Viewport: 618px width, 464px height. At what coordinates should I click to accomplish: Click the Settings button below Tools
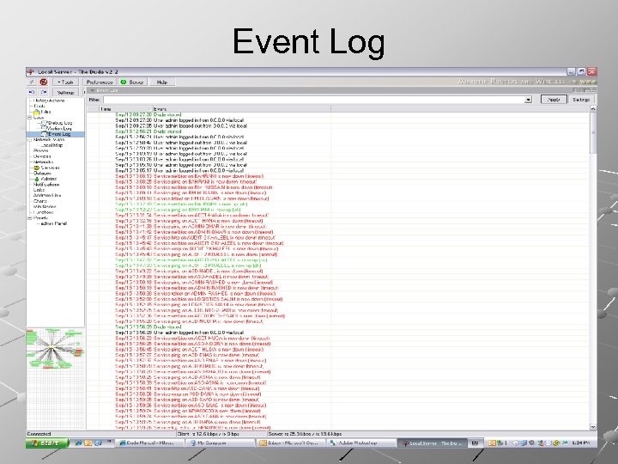(66, 92)
